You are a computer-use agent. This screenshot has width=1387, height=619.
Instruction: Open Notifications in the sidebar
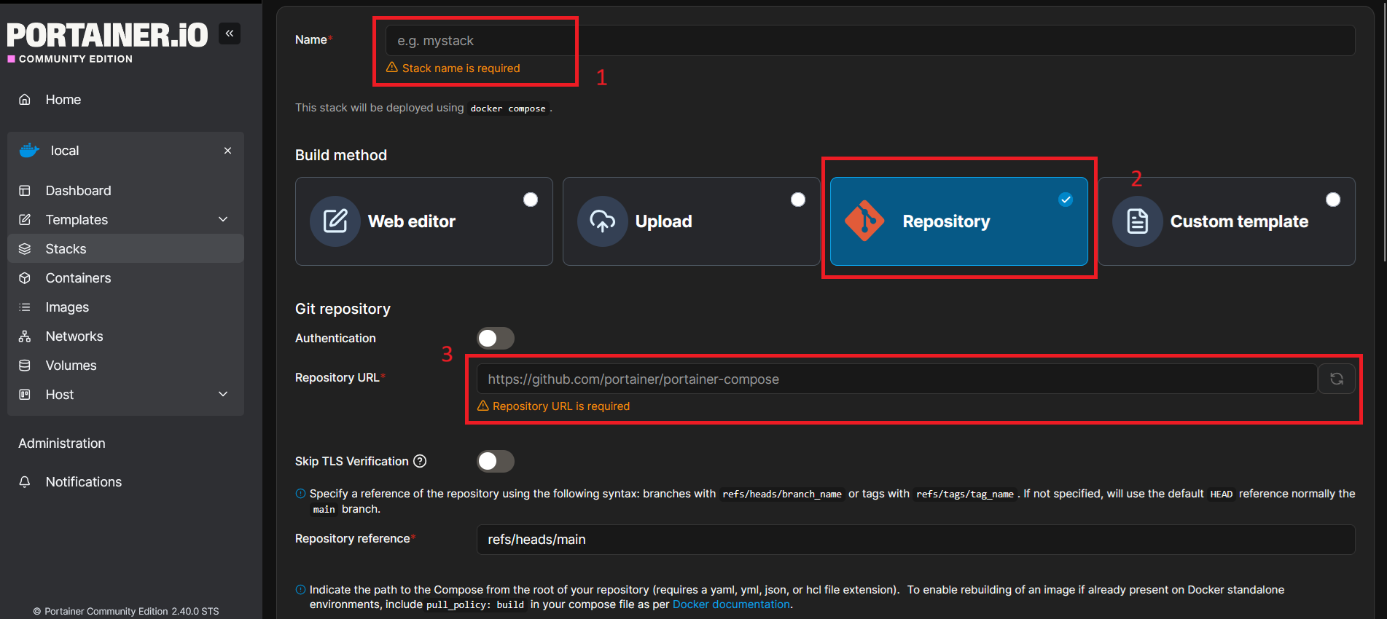coord(125,482)
